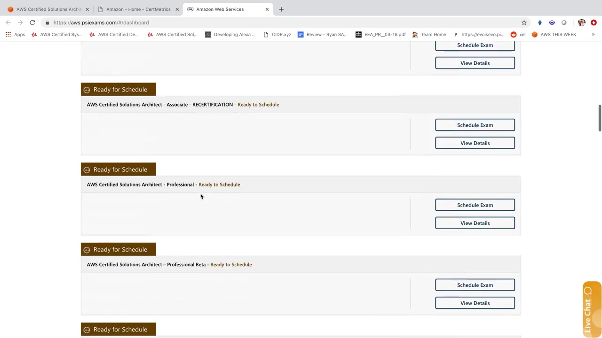Viewport: 602px width, 338px height.
Task: Close the Amazon Web Services tab
Action: [x=267, y=9]
